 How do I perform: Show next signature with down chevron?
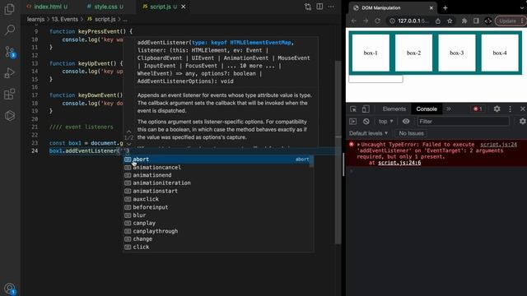[x=128, y=144]
